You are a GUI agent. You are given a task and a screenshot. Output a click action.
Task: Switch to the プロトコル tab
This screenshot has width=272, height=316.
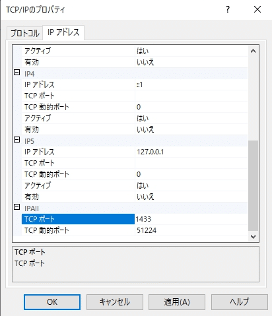pyautogui.click(x=24, y=33)
